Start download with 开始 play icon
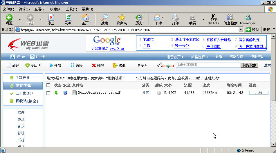Viewport: 276px width, 153px height. point(51,65)
